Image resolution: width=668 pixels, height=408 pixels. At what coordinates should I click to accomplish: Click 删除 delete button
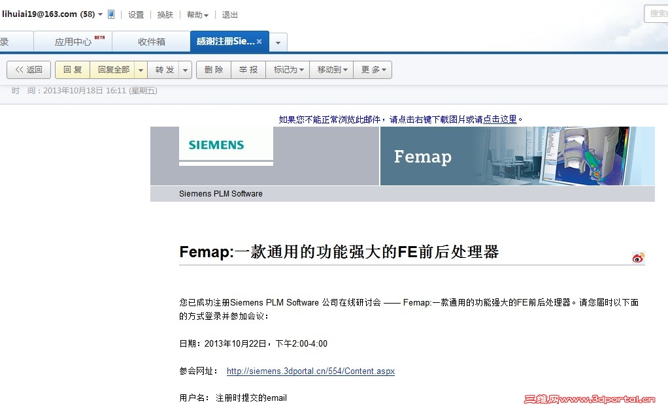pyautogui.click(x=214, y=70)
